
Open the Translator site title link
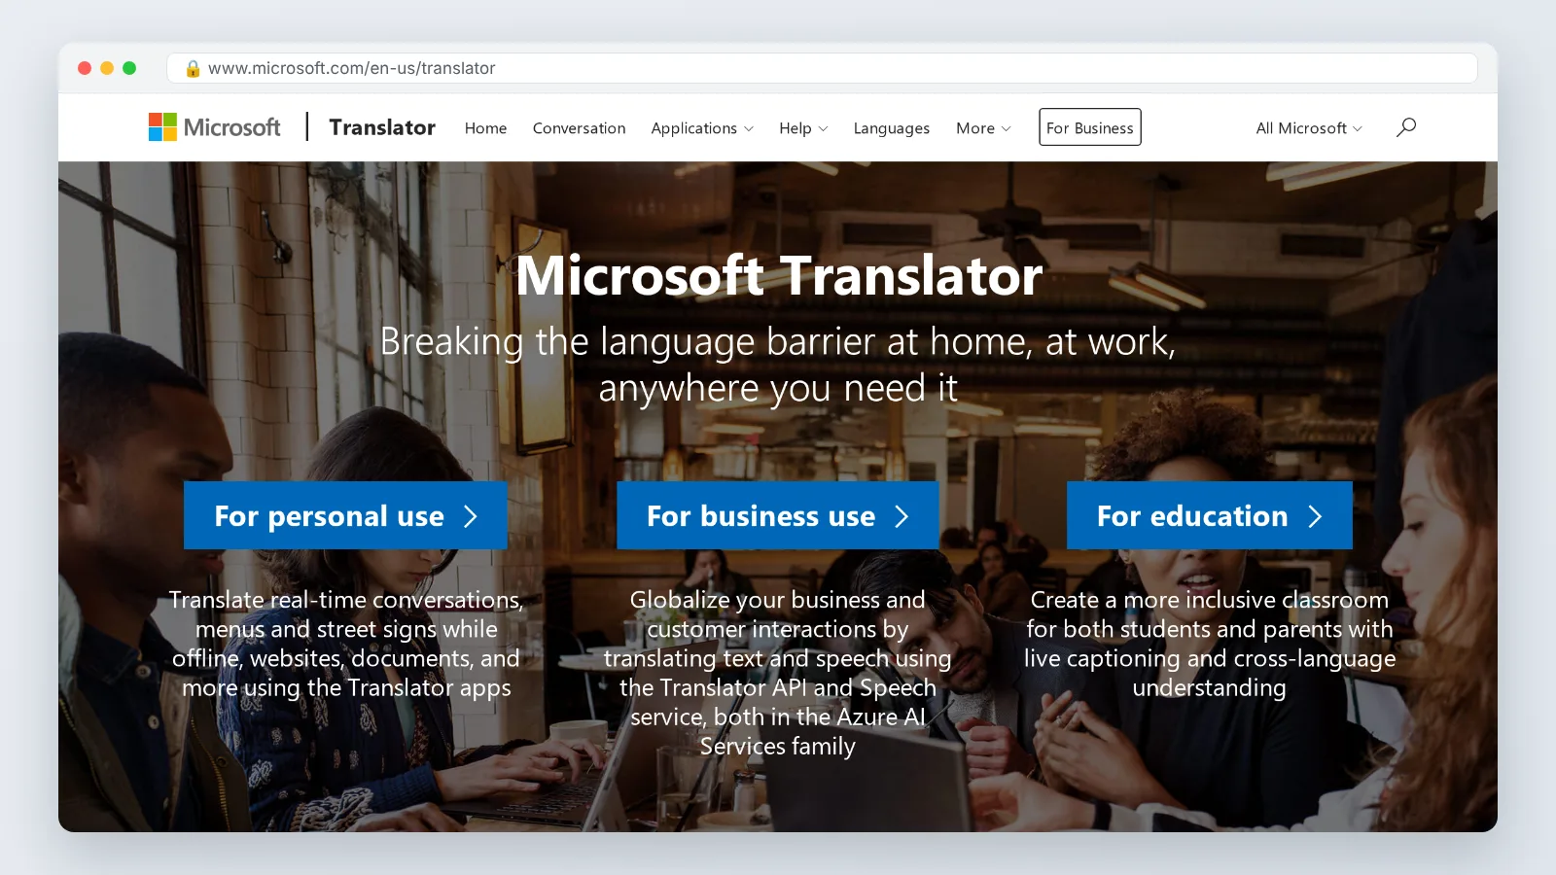[382, 127]
